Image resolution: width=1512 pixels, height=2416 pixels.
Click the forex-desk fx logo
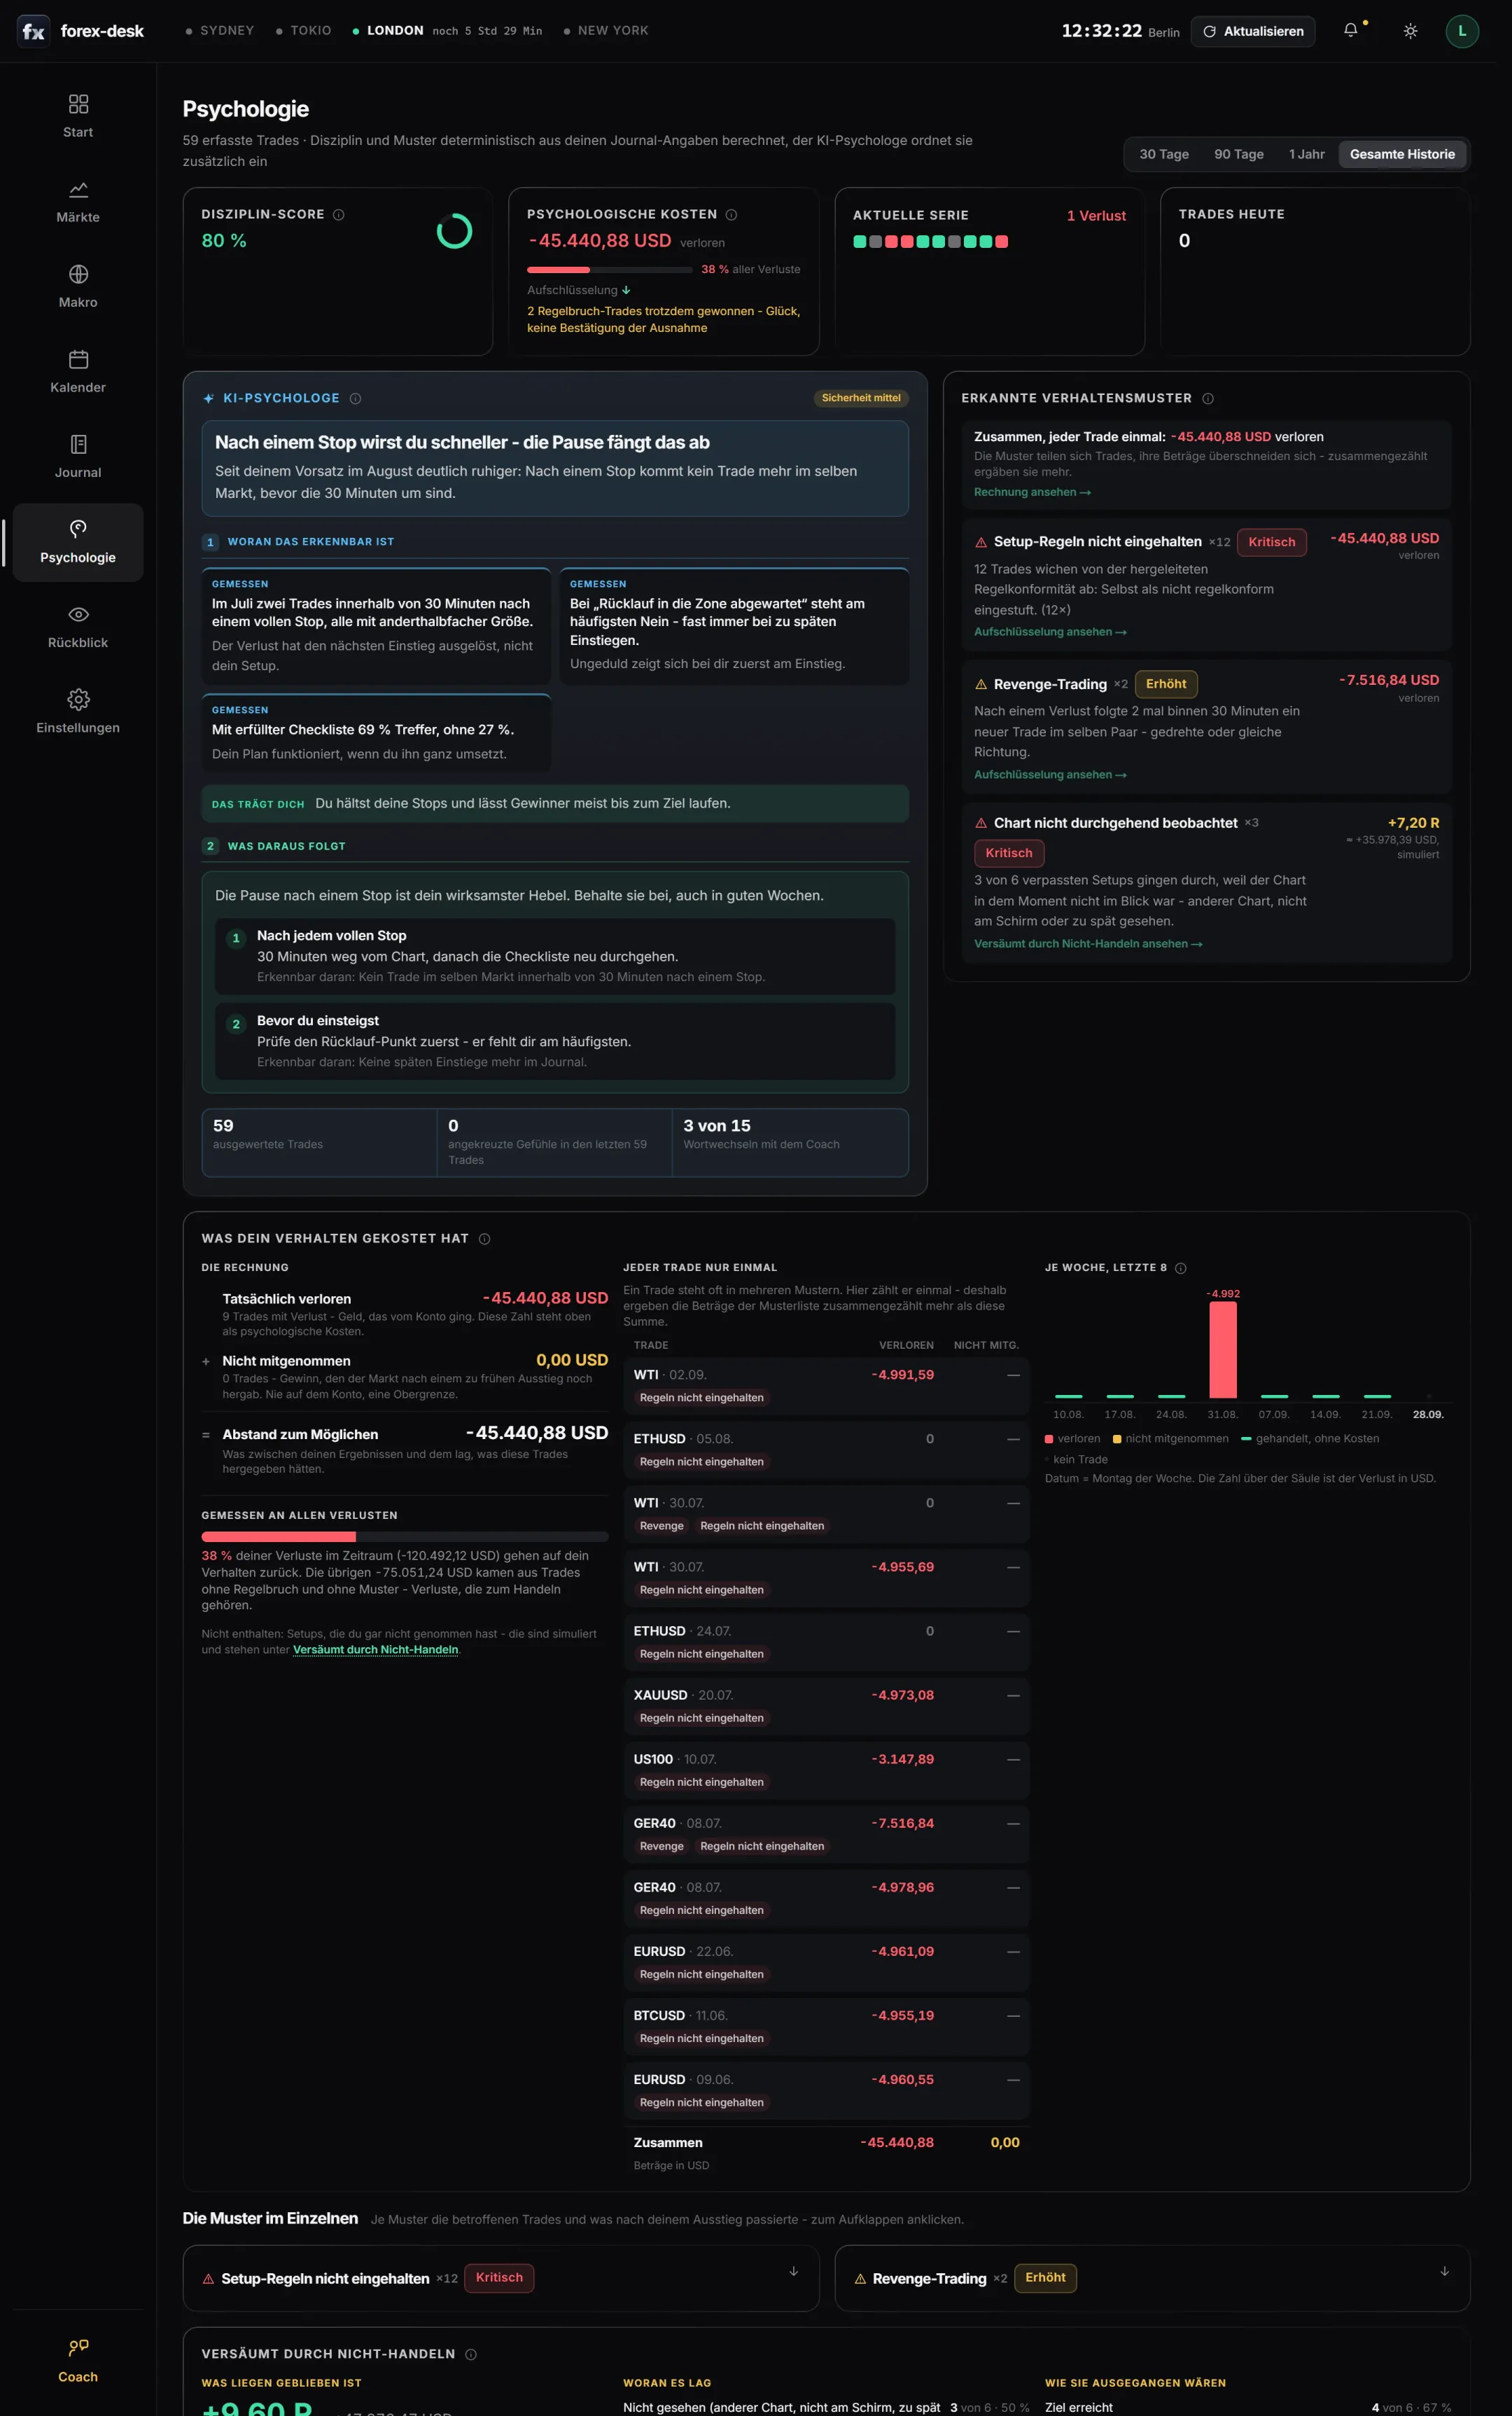pos(33,31)
